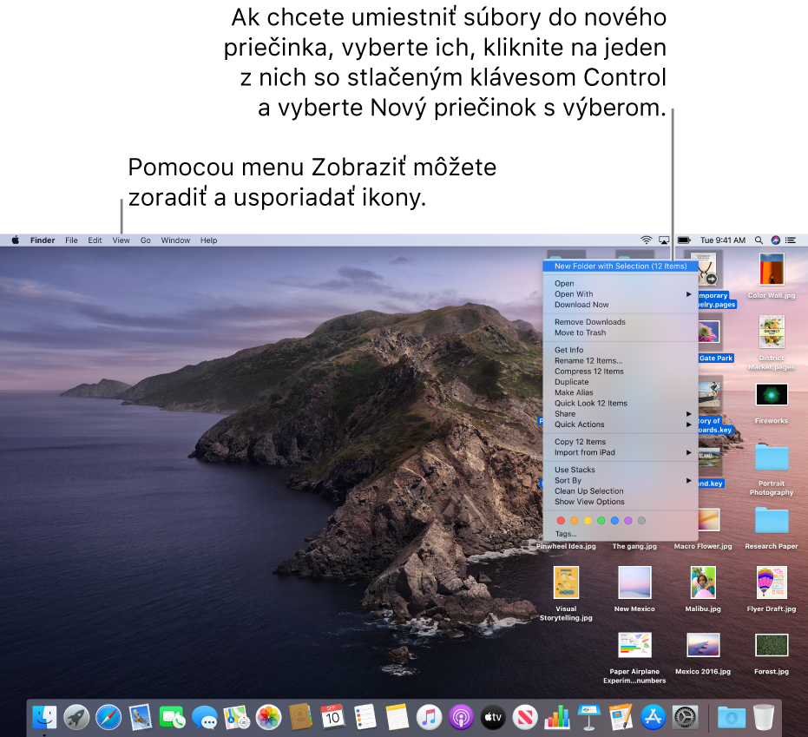Apply the green tag color

coord(601,521)
